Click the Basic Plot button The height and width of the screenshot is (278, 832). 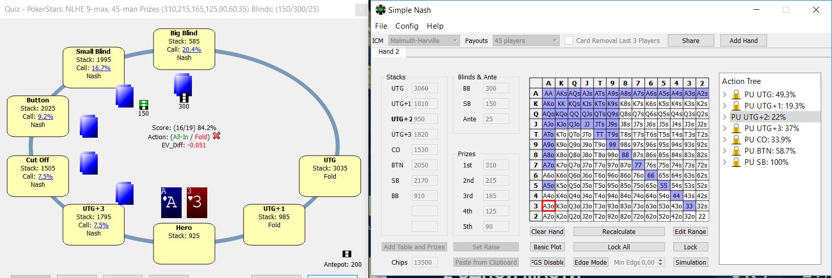(x=547, y=247)
